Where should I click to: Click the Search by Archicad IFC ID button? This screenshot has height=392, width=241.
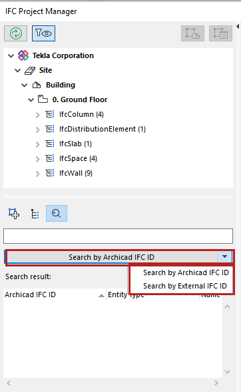(x=112, y=257)
